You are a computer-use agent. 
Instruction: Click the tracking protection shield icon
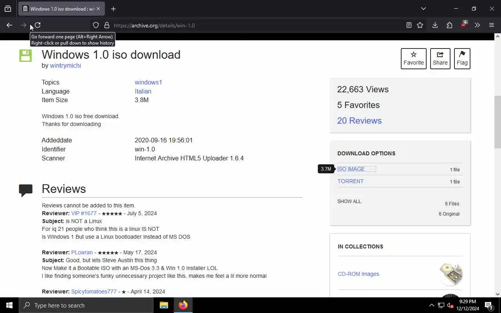(96, 25)
